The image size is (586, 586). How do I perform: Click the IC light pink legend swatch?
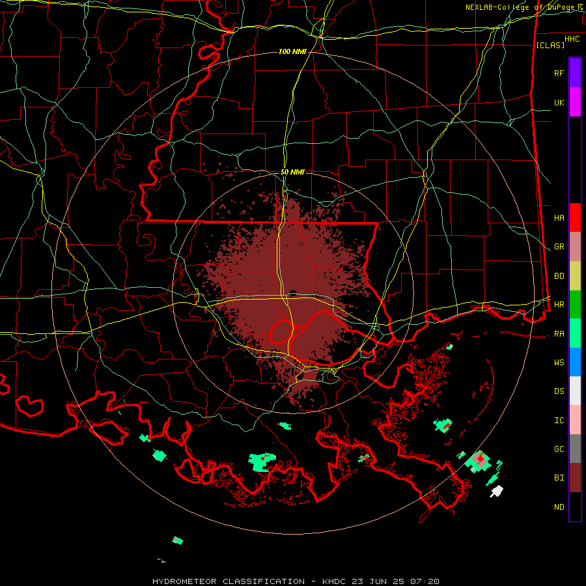(575, 420)
